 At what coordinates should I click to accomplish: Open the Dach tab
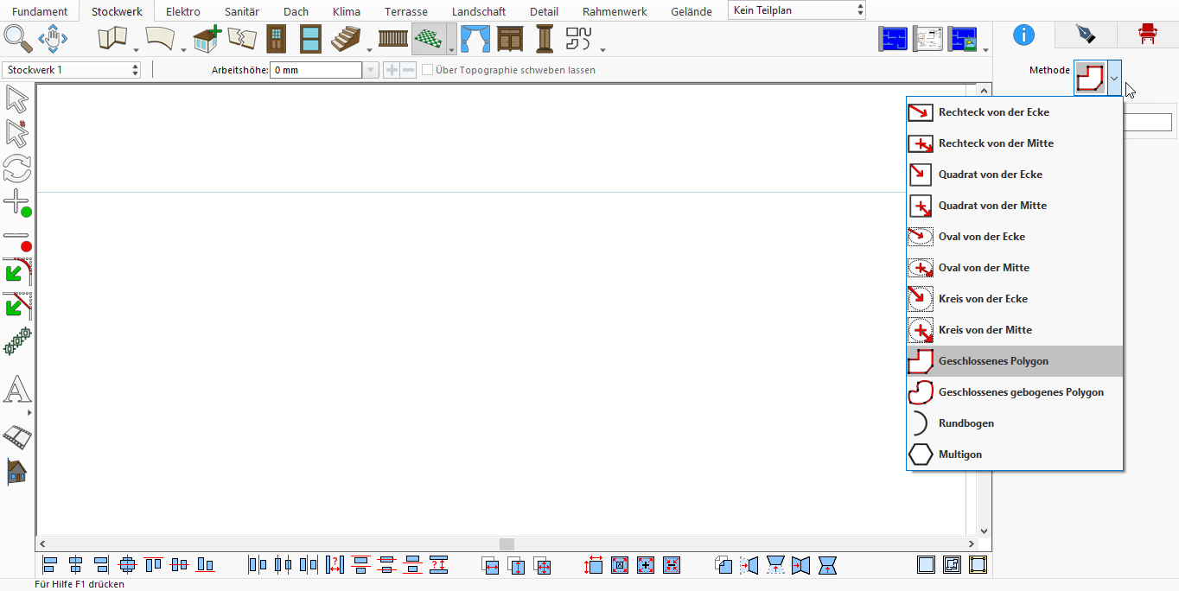tap(296, 11)
